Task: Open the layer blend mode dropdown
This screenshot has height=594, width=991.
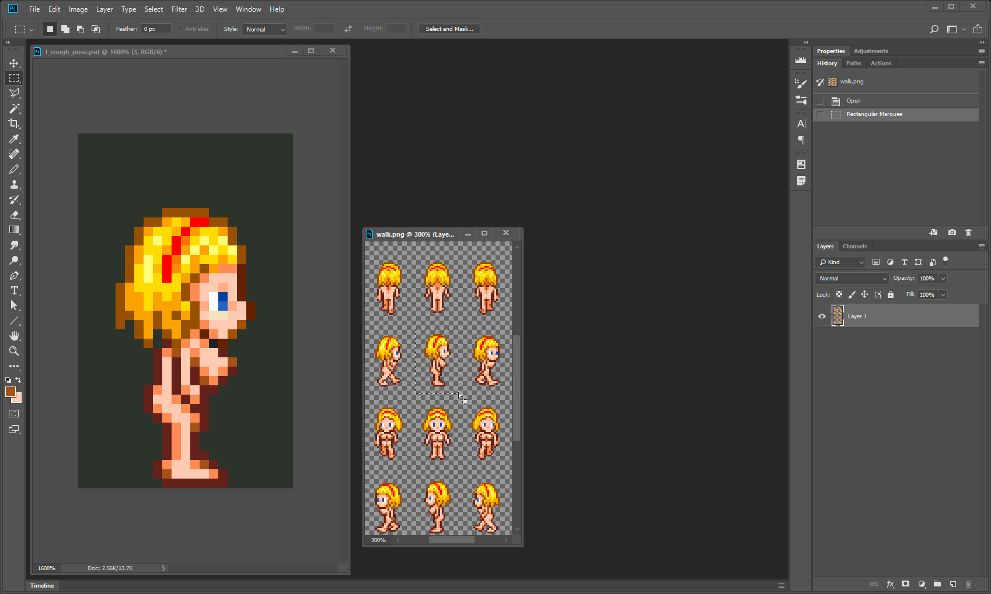Action: pos(852,278)
